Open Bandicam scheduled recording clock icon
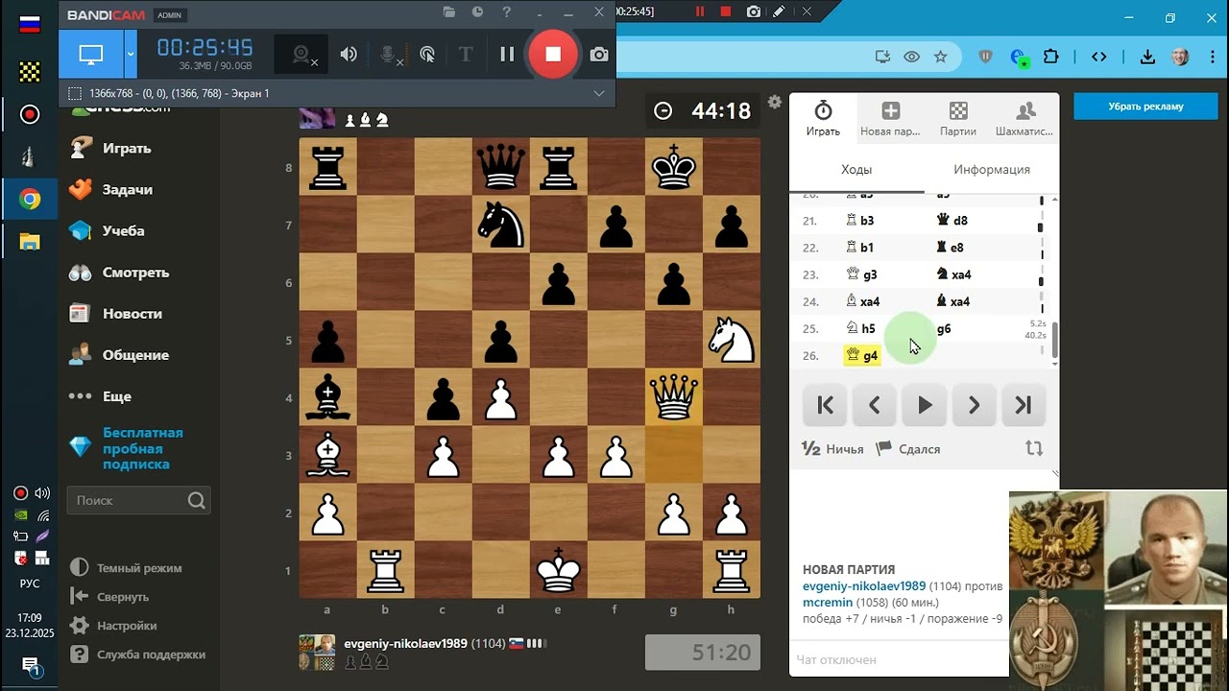 (477, 12)
